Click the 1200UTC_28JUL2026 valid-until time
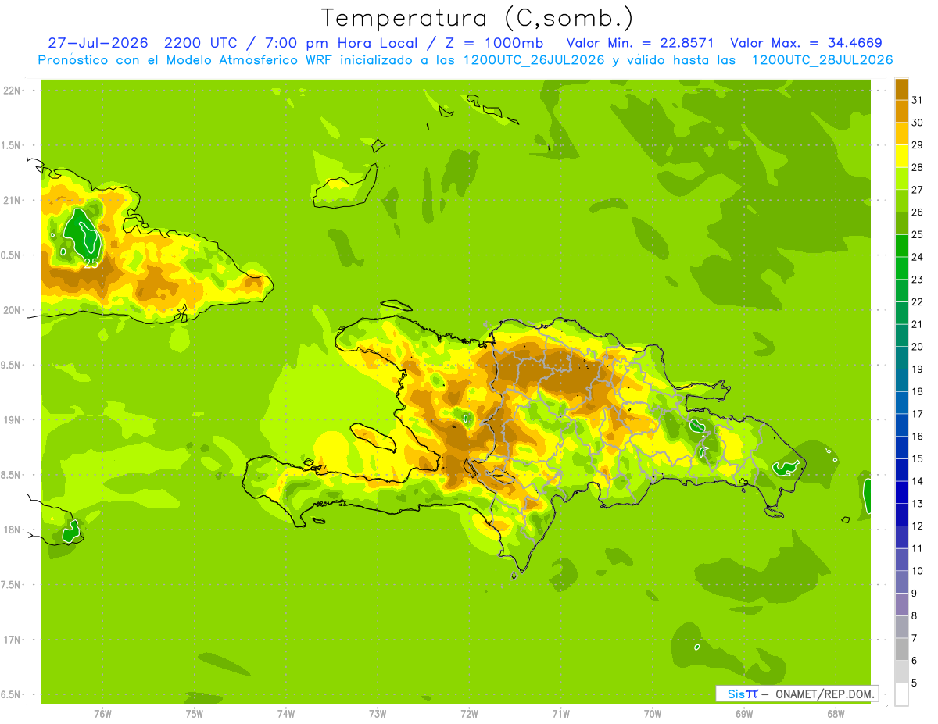Screen dimensions: 938x724 point(822,60)
